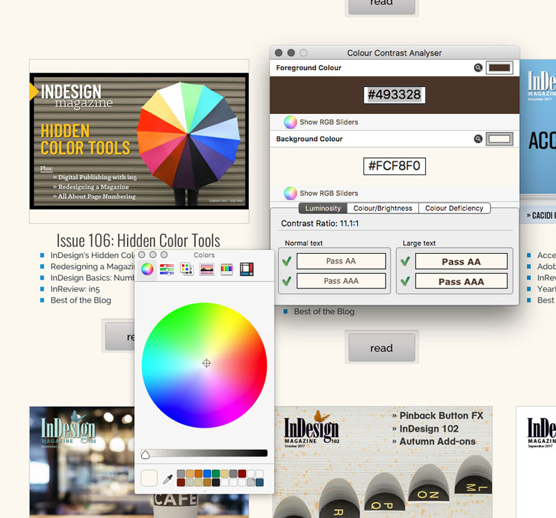
Task: Switch to the Luminosity tab
Action: (322, 209)
